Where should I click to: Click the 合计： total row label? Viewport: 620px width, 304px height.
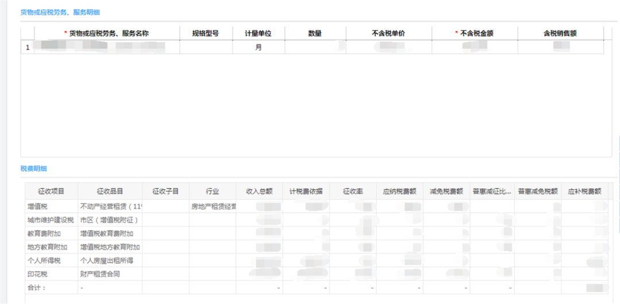click(52, 287)
